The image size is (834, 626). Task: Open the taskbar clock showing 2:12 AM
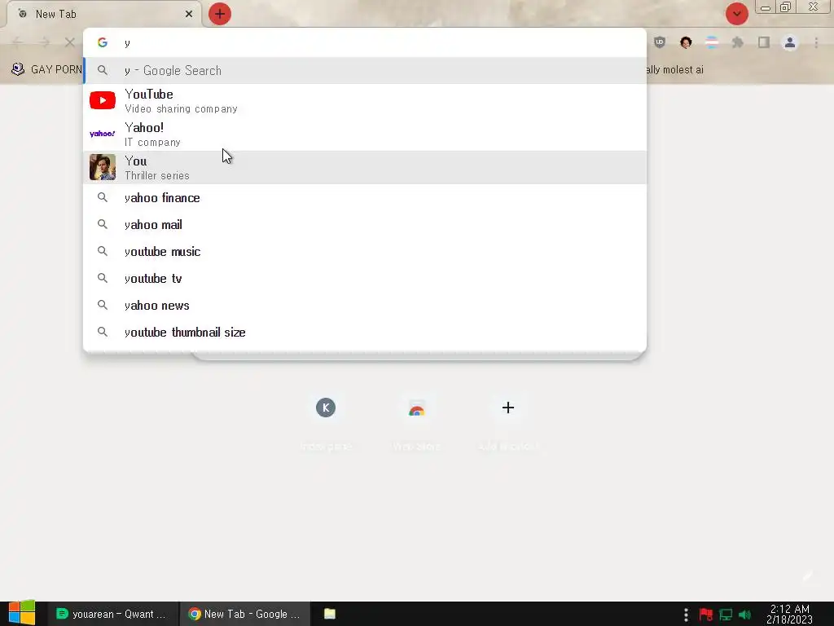point(789,614)
